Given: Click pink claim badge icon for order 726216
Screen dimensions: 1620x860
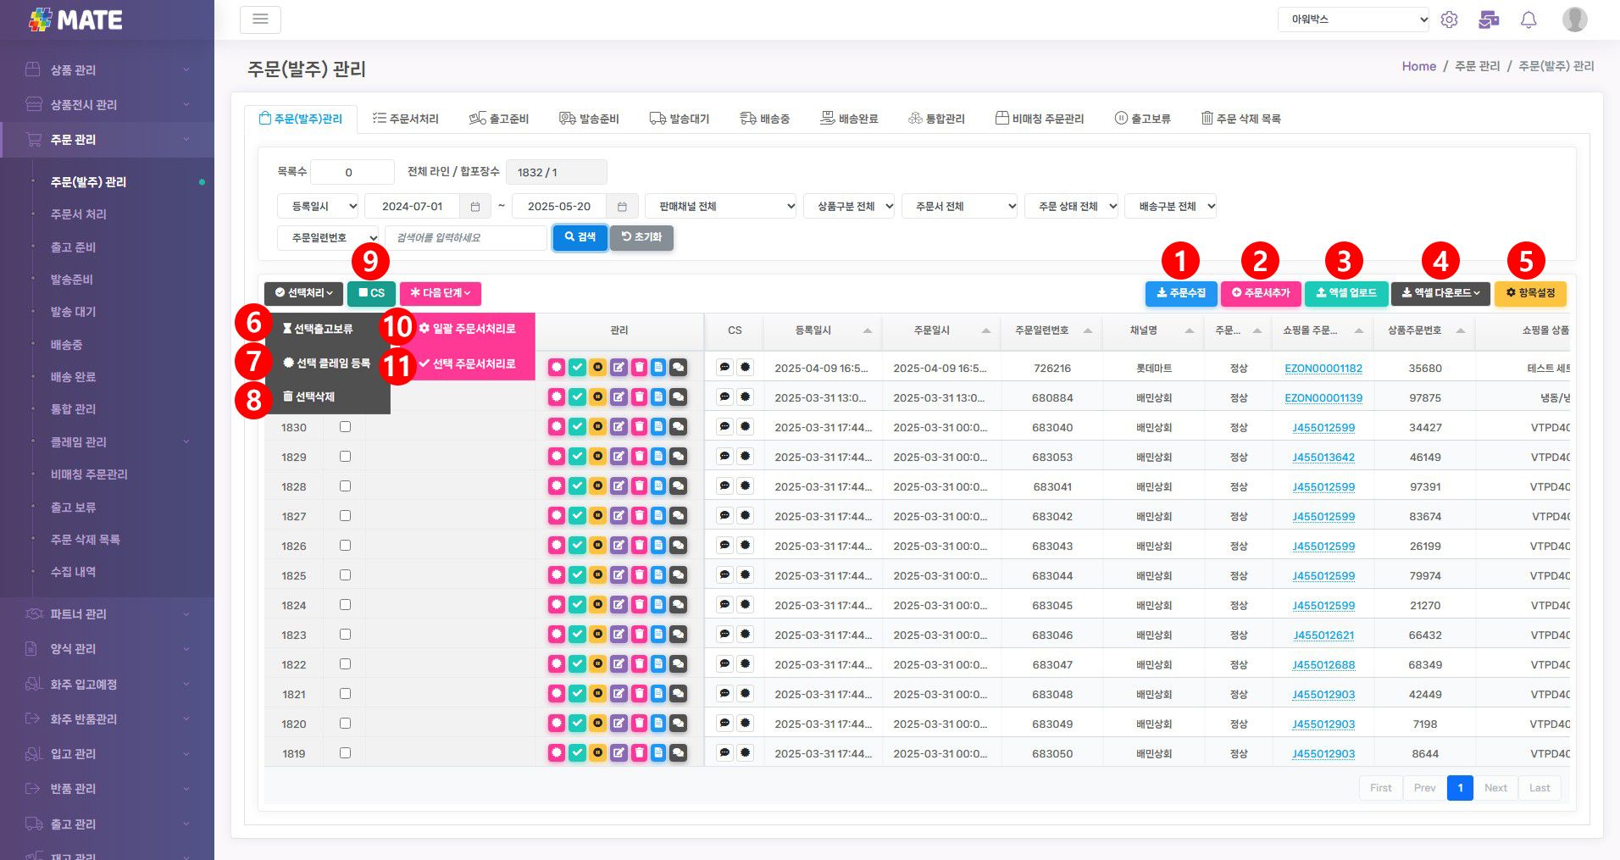Looking at the screenshot, I should [556, 367].
